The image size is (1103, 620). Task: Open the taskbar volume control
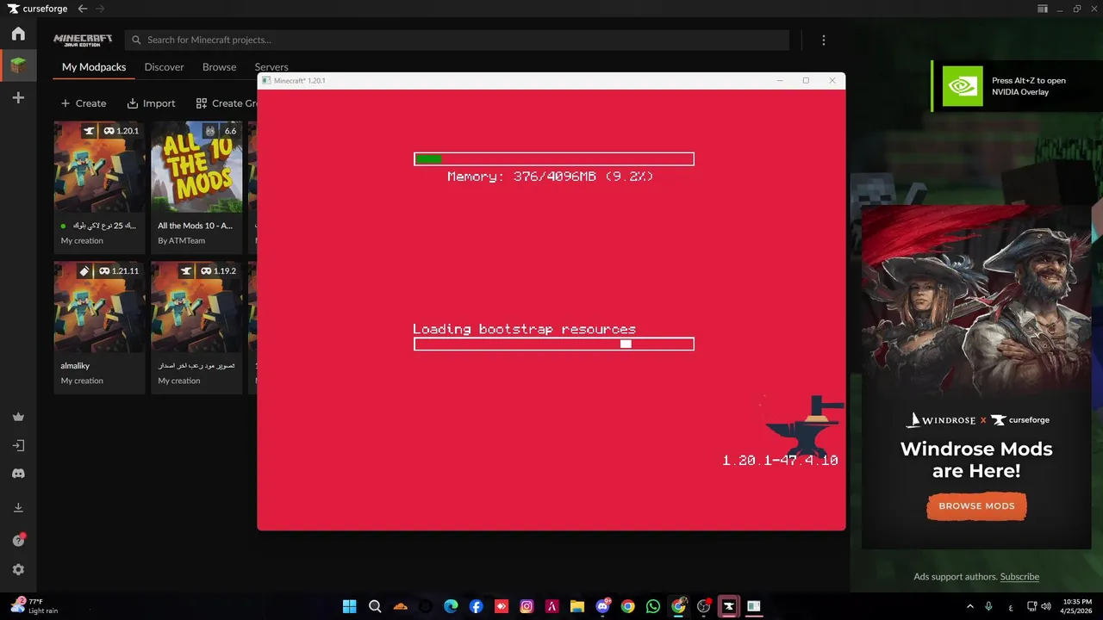[x=1047, y=606]
